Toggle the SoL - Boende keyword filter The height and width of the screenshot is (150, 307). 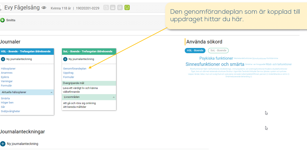[x=218, y=50]
